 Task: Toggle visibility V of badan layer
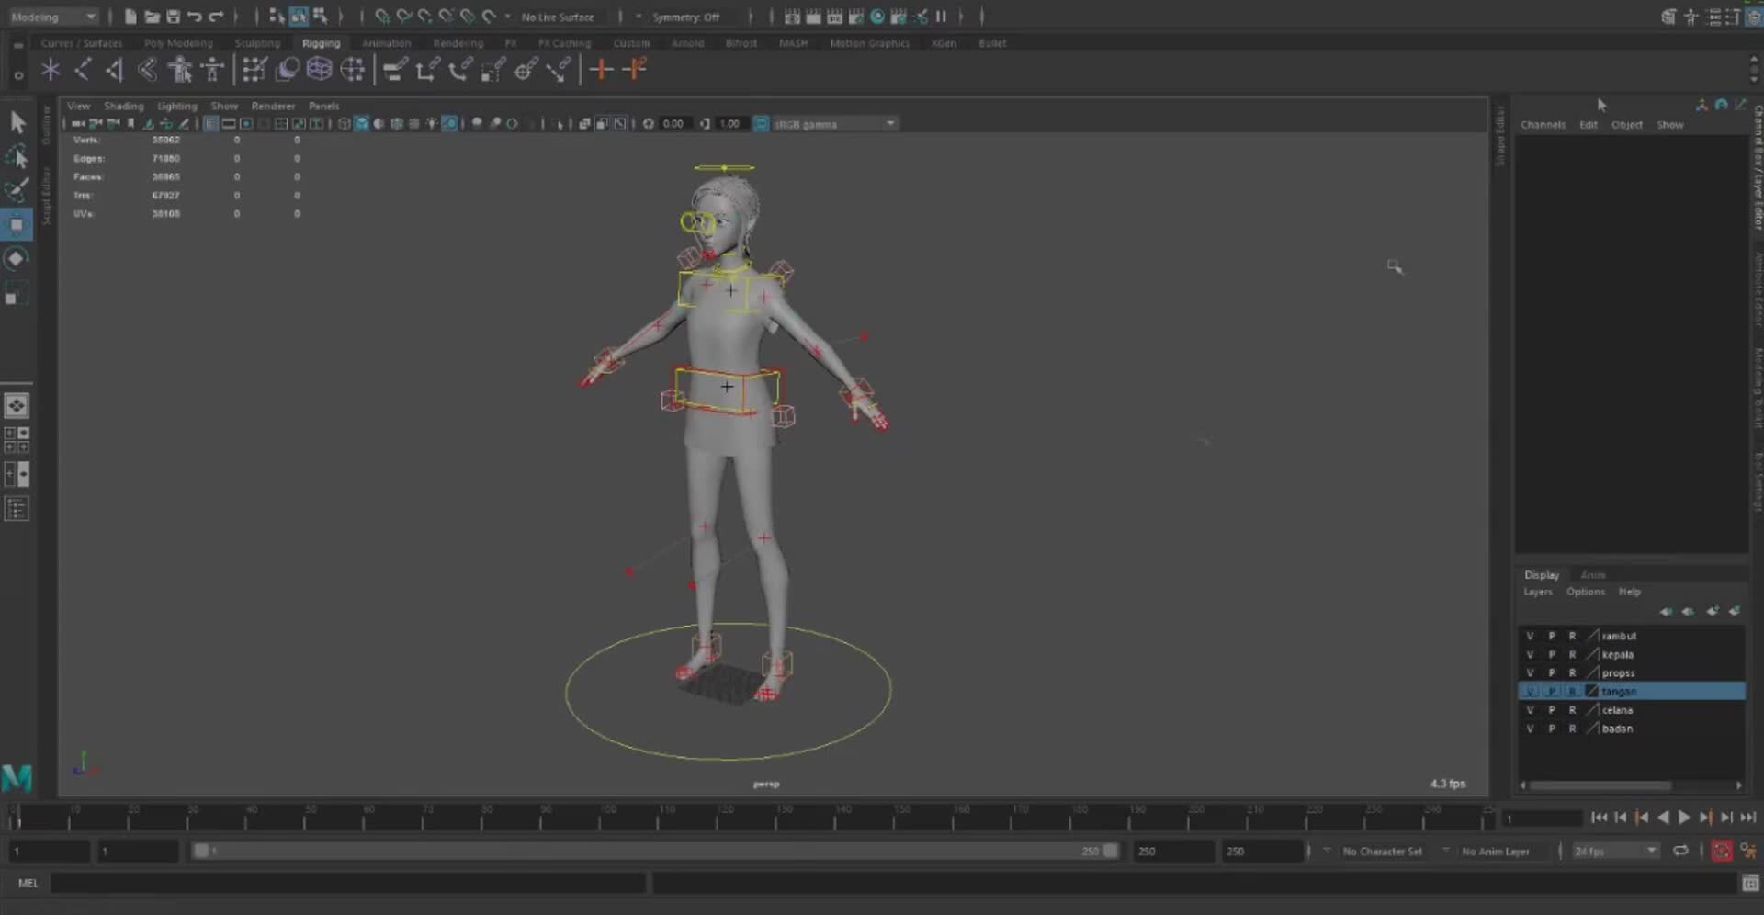pos(1530,729)
